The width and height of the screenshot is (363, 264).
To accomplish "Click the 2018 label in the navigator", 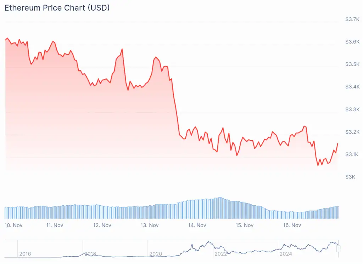I will coord(90,254).
